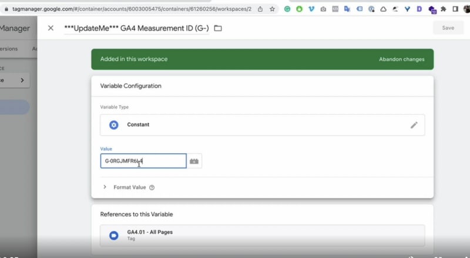Click Abandon changes in green banner
Screen dimensions: 470x258
401,59
